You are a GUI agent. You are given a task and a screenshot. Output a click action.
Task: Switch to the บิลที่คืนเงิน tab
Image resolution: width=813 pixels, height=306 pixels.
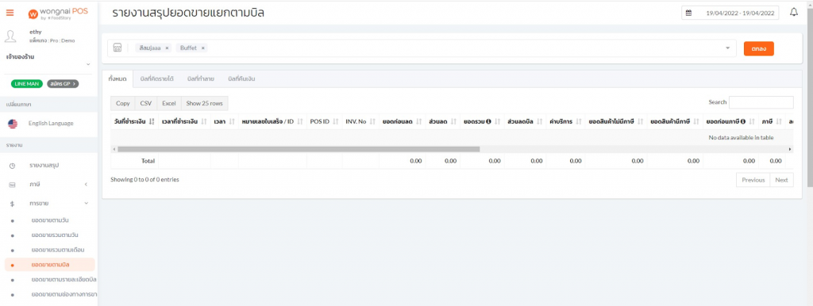(241, 78)
